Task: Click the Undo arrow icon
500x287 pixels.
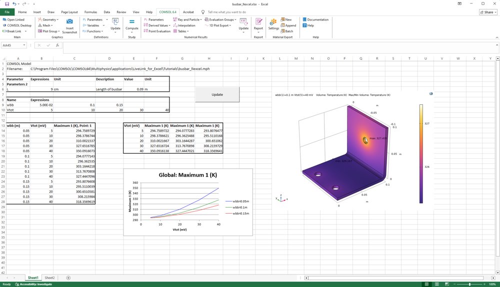Action: click(14, 4)
